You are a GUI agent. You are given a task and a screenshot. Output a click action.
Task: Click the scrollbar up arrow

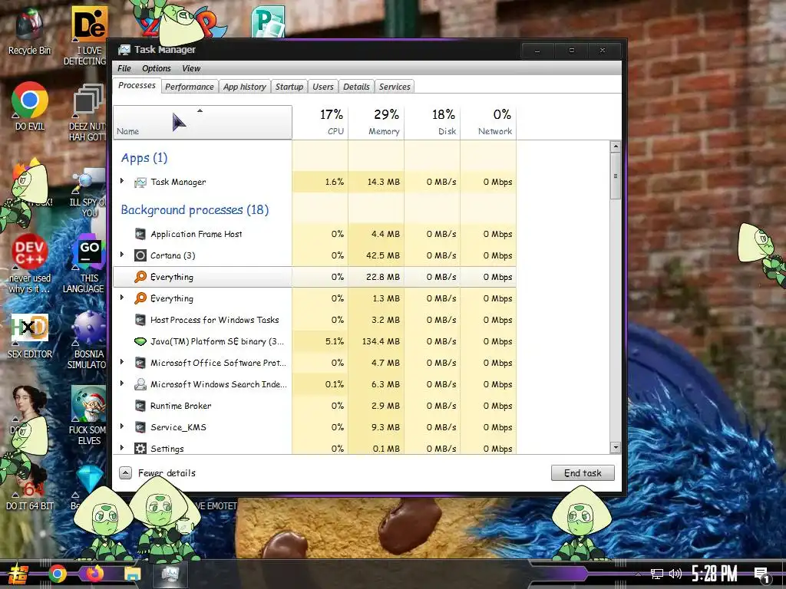[x=616, y=146]
